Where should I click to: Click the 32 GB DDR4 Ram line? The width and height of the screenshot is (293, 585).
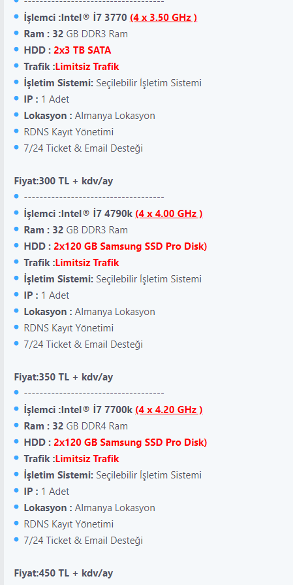coord(76,426)
